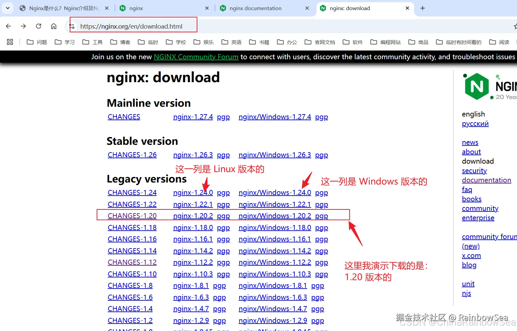
Task: Open the news sidebar link
Action: coord(470,142)
